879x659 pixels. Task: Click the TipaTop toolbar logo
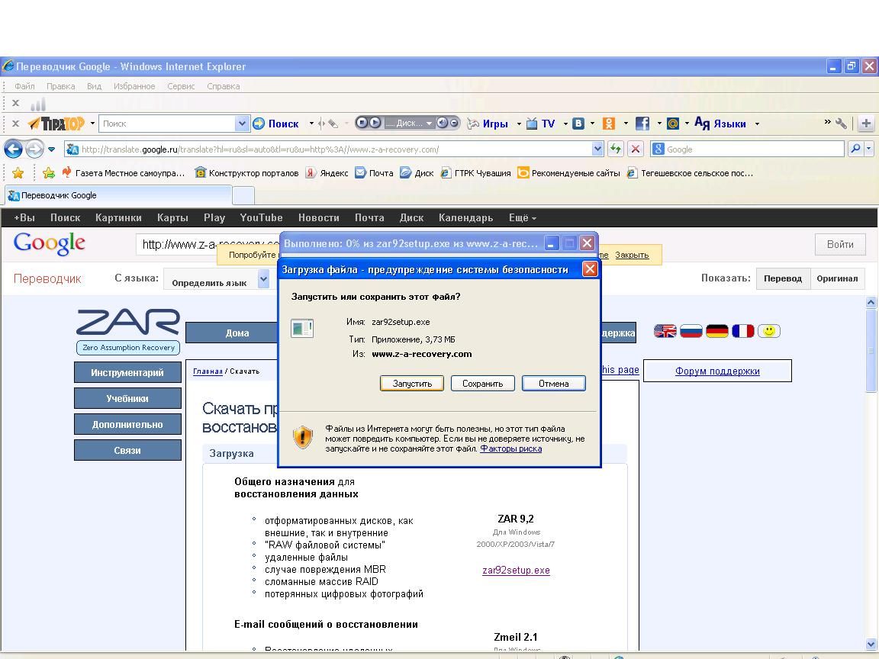(56, 124)
